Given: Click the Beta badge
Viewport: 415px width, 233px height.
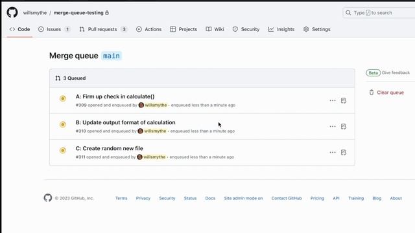Looking at the screenshot, I should tap(373, 72).
